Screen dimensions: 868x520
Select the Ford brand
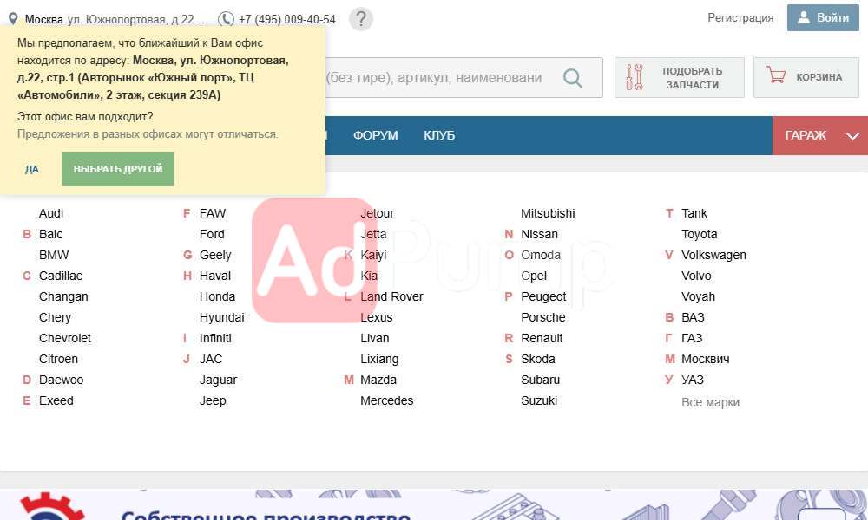coord(212,234)
